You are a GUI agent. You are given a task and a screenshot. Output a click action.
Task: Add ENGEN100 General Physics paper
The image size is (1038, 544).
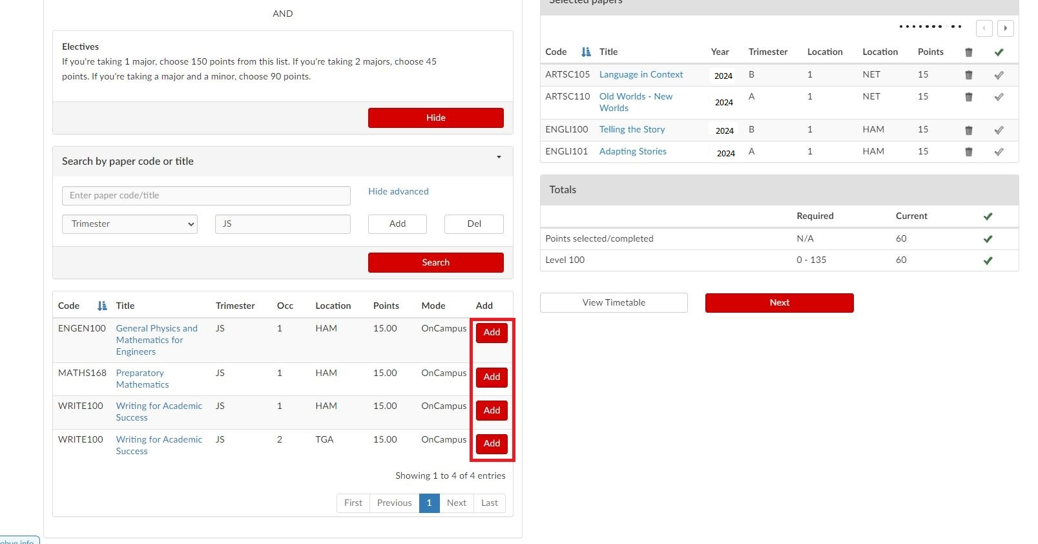pyautogui.click(x=492, y=333)
